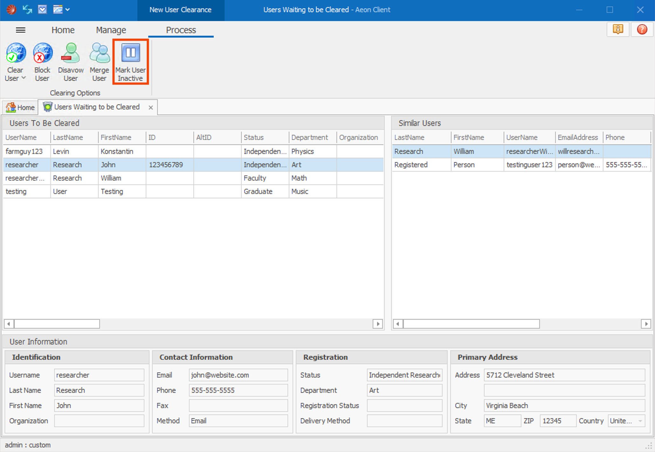Select the farmguy123 row in Users To Be Cleared

click(95, 151)
